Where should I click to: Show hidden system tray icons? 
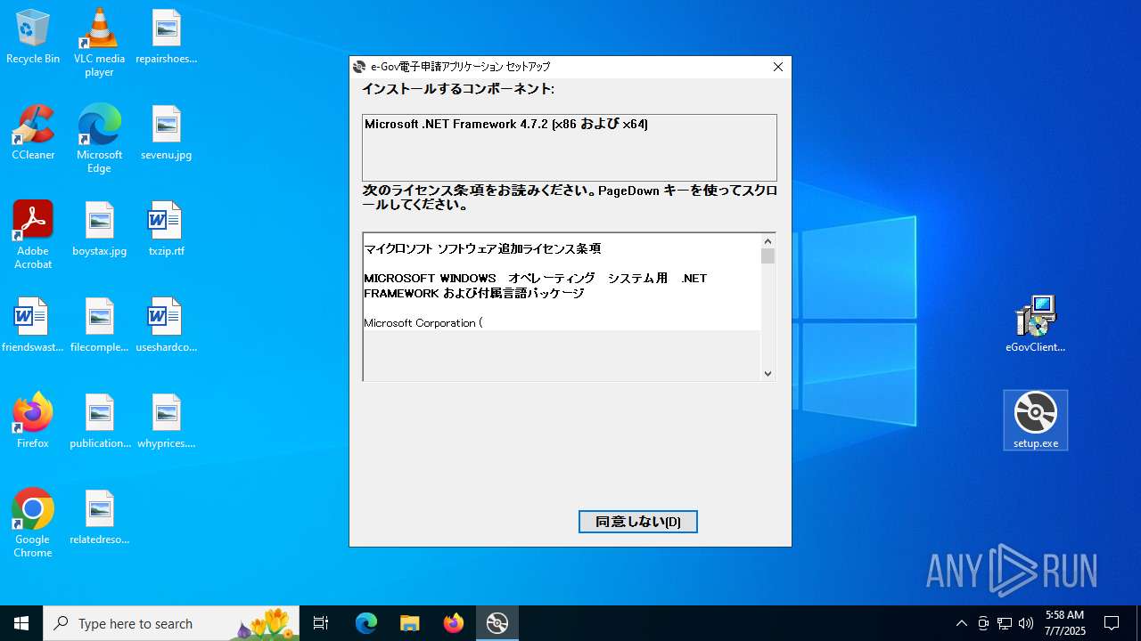tap(961, 623)
